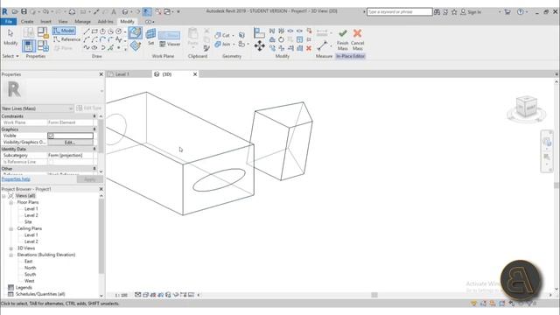Open the Join geometry dropdown arrow

pyautogui.click(x=234, y=45)
